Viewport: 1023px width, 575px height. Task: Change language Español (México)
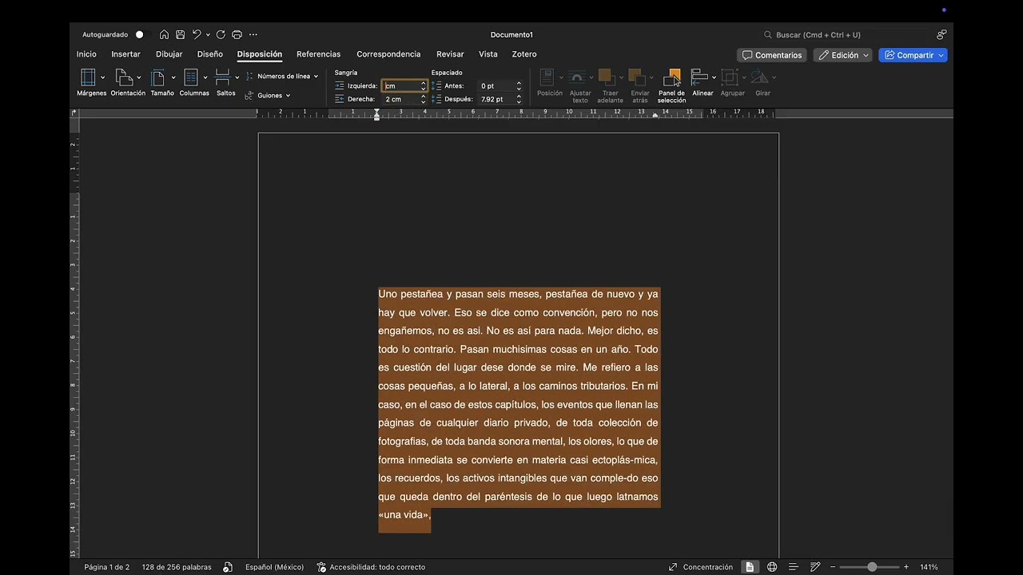[x=274, y=567]
